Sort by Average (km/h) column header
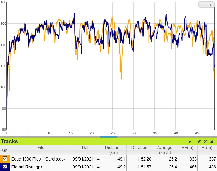 [165, 150]
